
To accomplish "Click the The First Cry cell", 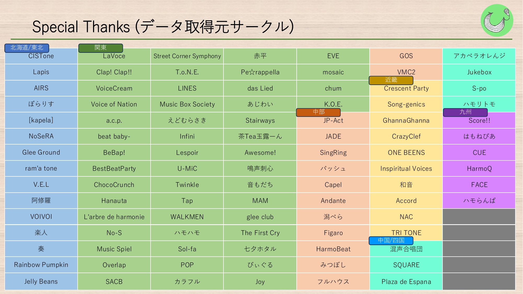I will [260, 233].
